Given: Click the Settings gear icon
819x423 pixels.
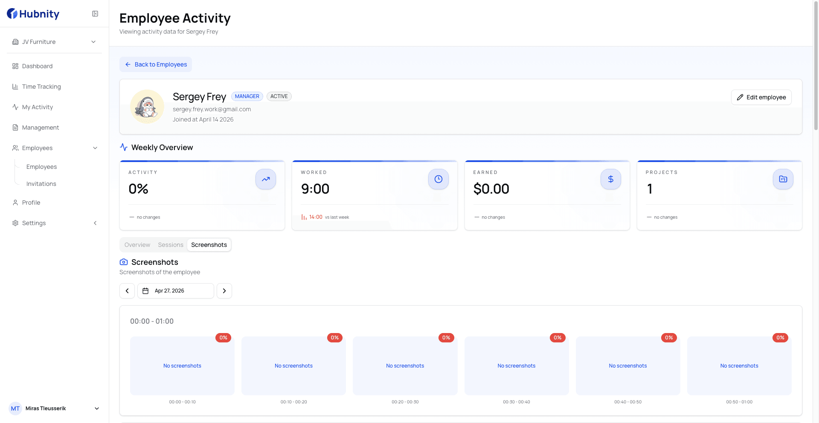Looking at the screenshot, I should click(15, 223).
